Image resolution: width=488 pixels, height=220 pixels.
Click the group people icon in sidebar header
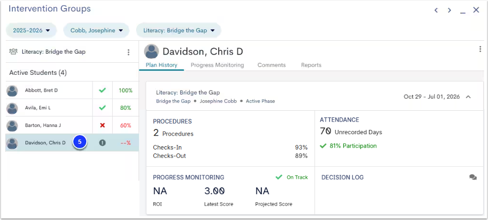(13, 52)
